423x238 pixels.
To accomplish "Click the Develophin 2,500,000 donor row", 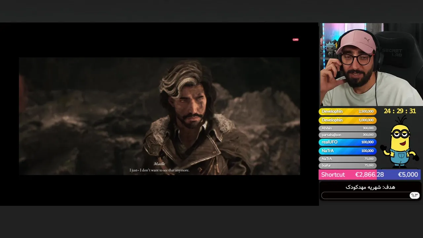I will coord(347,112).
